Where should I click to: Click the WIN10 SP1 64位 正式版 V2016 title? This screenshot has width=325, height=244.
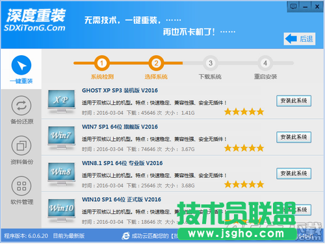tap(122, 199)
